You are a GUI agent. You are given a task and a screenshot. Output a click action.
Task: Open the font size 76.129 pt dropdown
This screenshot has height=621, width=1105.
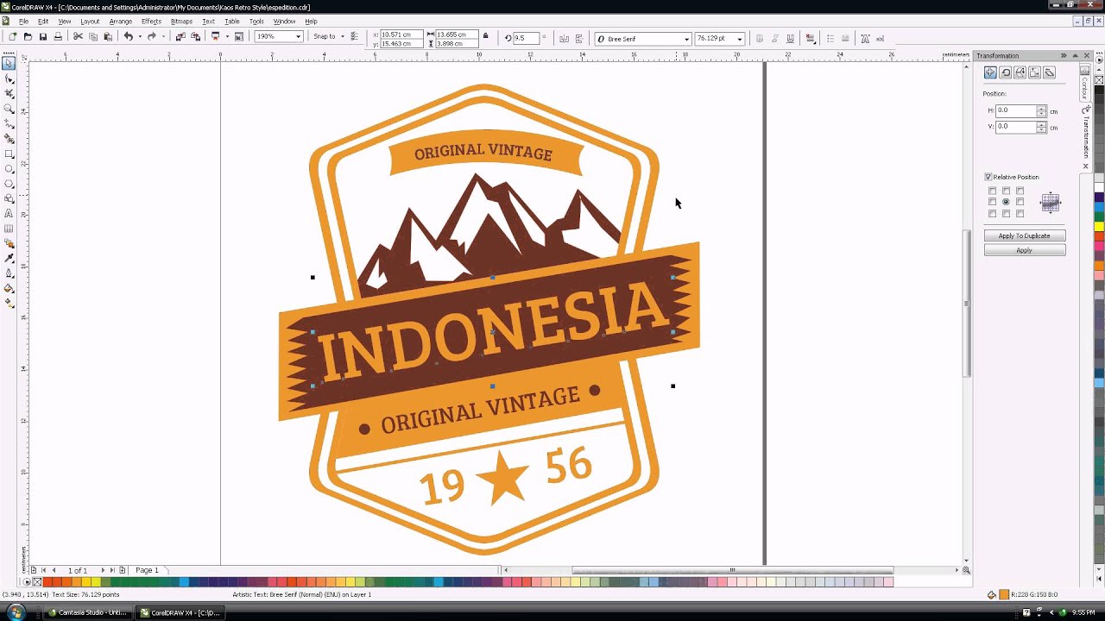click(x=739, y=39)
